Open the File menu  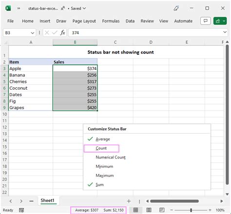point(10,21)
